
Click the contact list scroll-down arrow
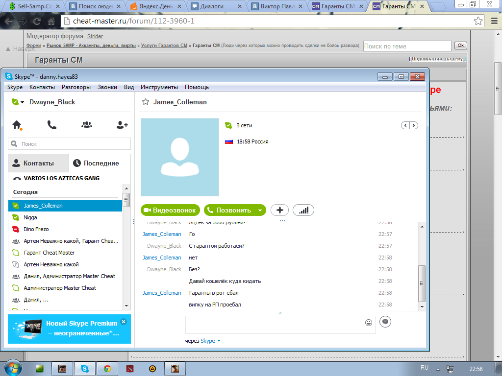[x=126, y=306]
